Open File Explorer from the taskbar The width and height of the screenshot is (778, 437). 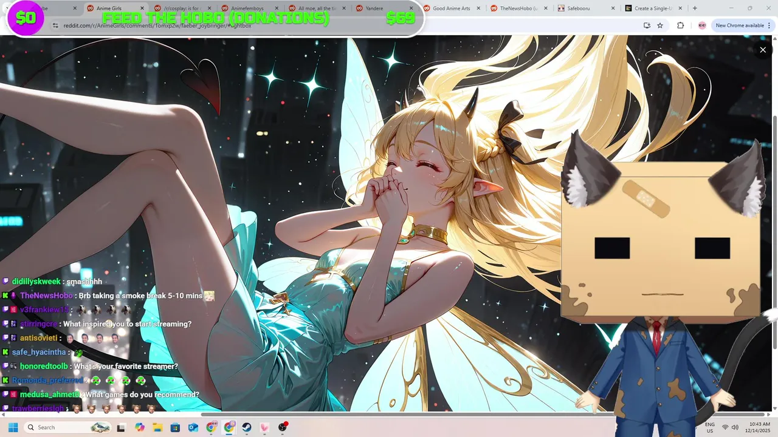157,427
